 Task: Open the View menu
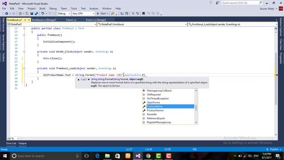[21, 8]
